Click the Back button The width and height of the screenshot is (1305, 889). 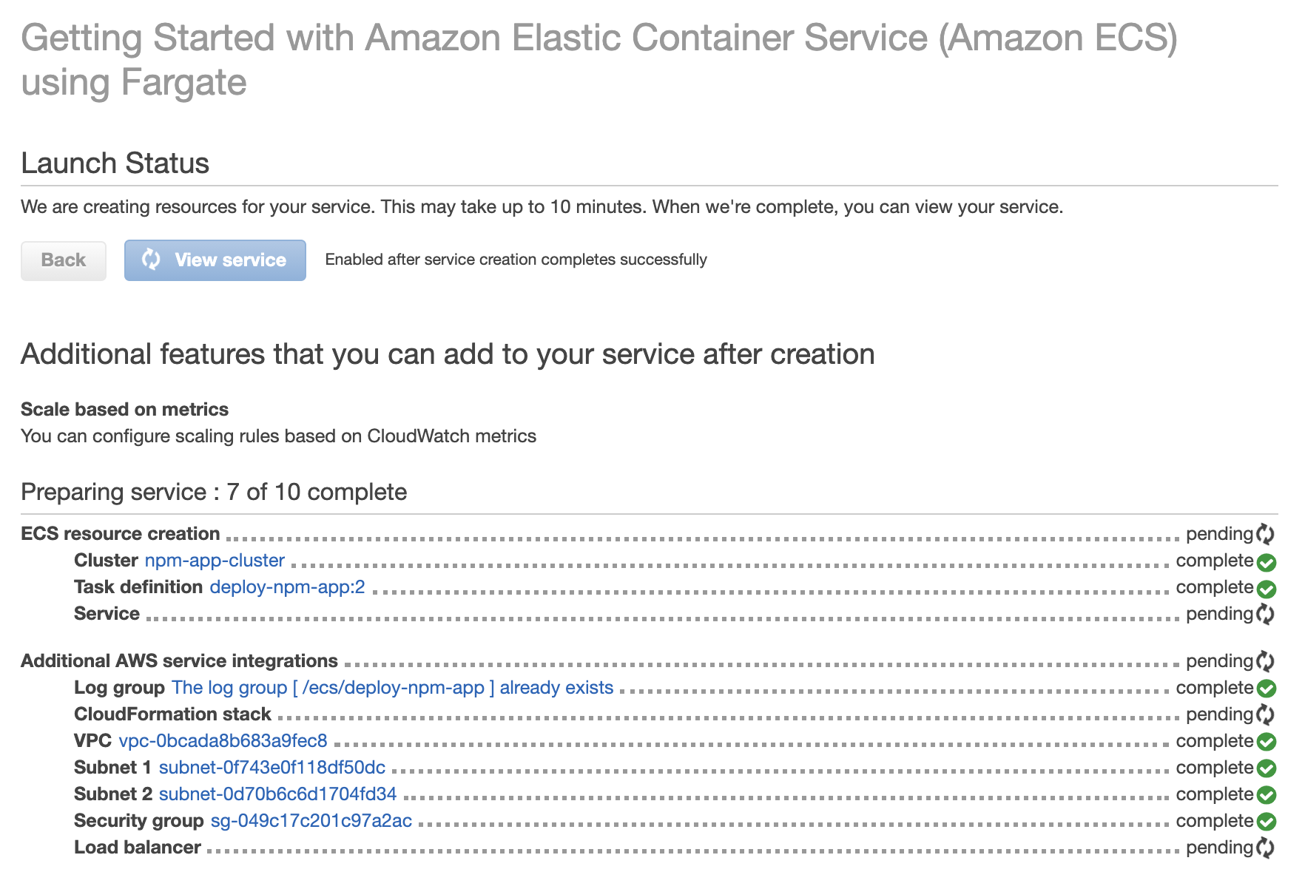64,260
